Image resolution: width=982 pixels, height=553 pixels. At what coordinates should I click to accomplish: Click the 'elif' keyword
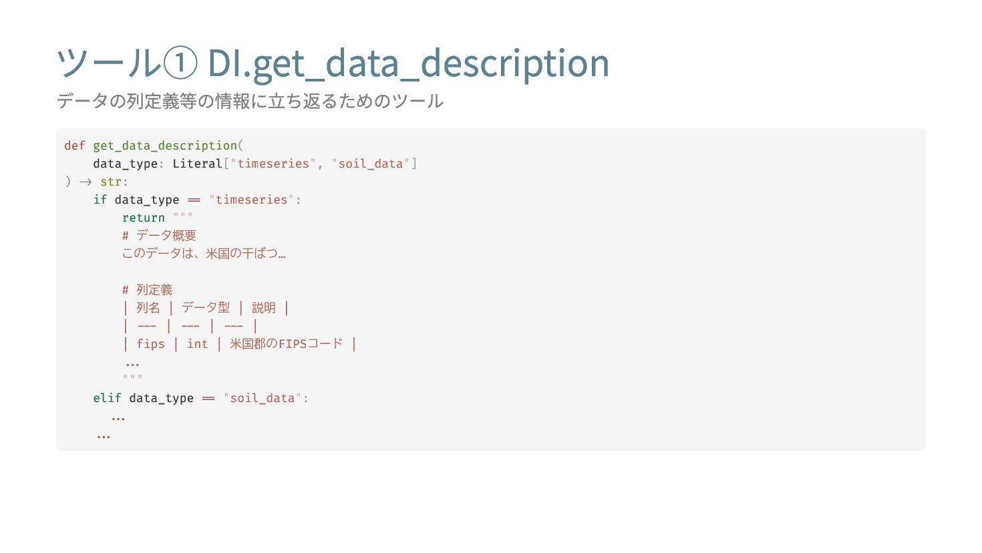(x=107, y=398)
